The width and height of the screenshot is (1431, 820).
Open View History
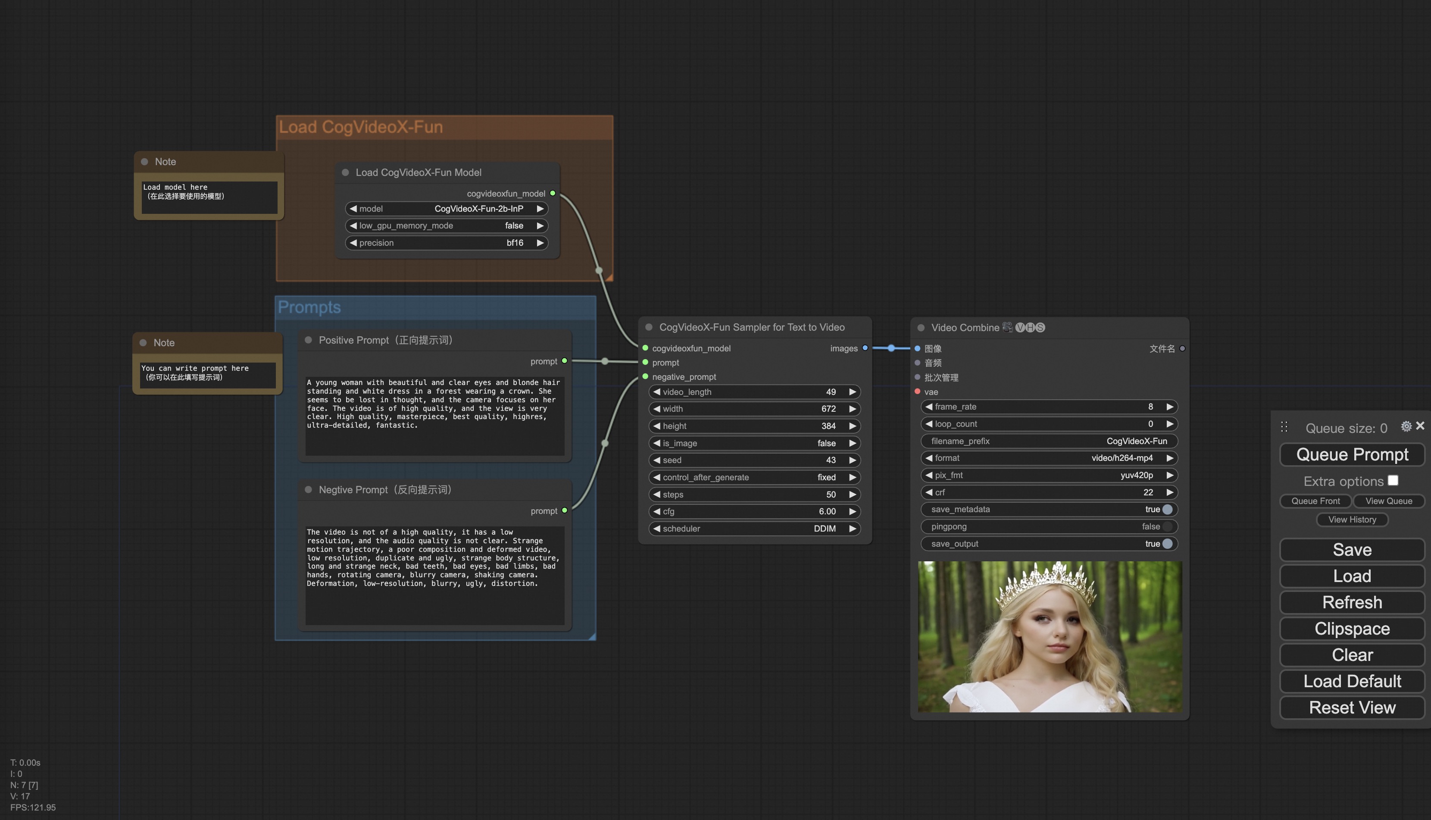click(x=1352, y=519)
